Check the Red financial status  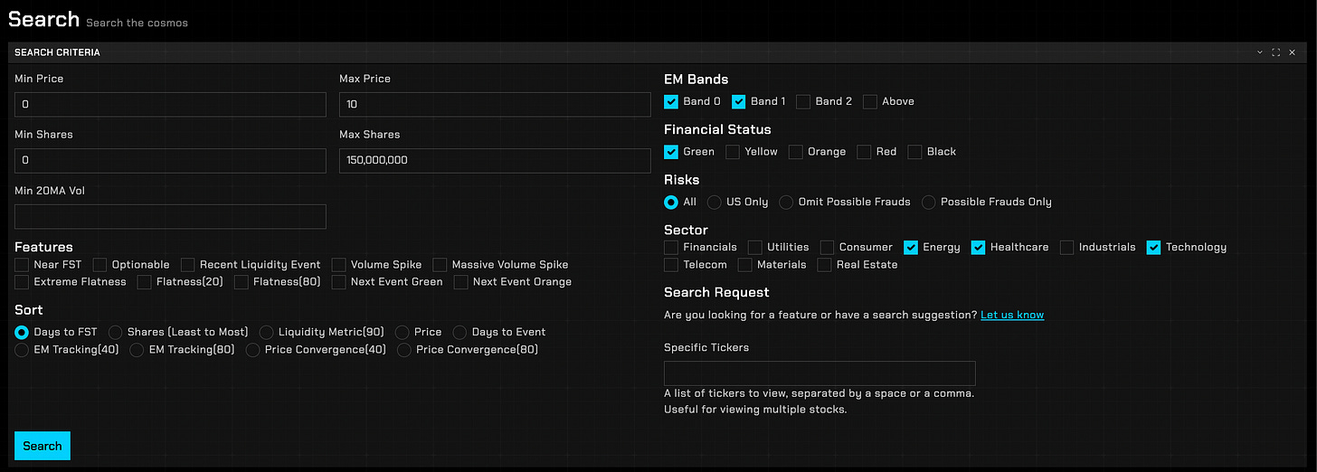tap(865, 152)
